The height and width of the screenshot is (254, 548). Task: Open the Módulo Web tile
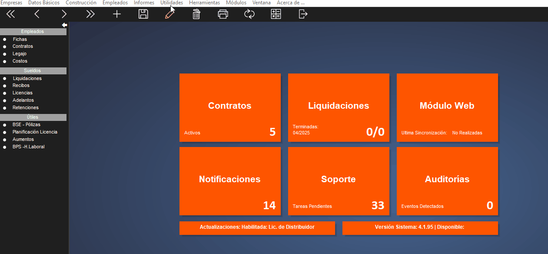(447, 107)
